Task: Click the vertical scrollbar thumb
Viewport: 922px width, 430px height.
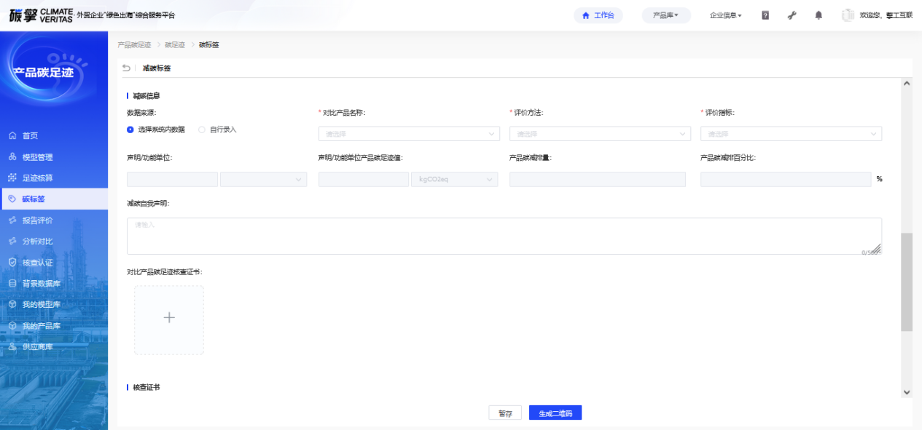Action: 907,282
